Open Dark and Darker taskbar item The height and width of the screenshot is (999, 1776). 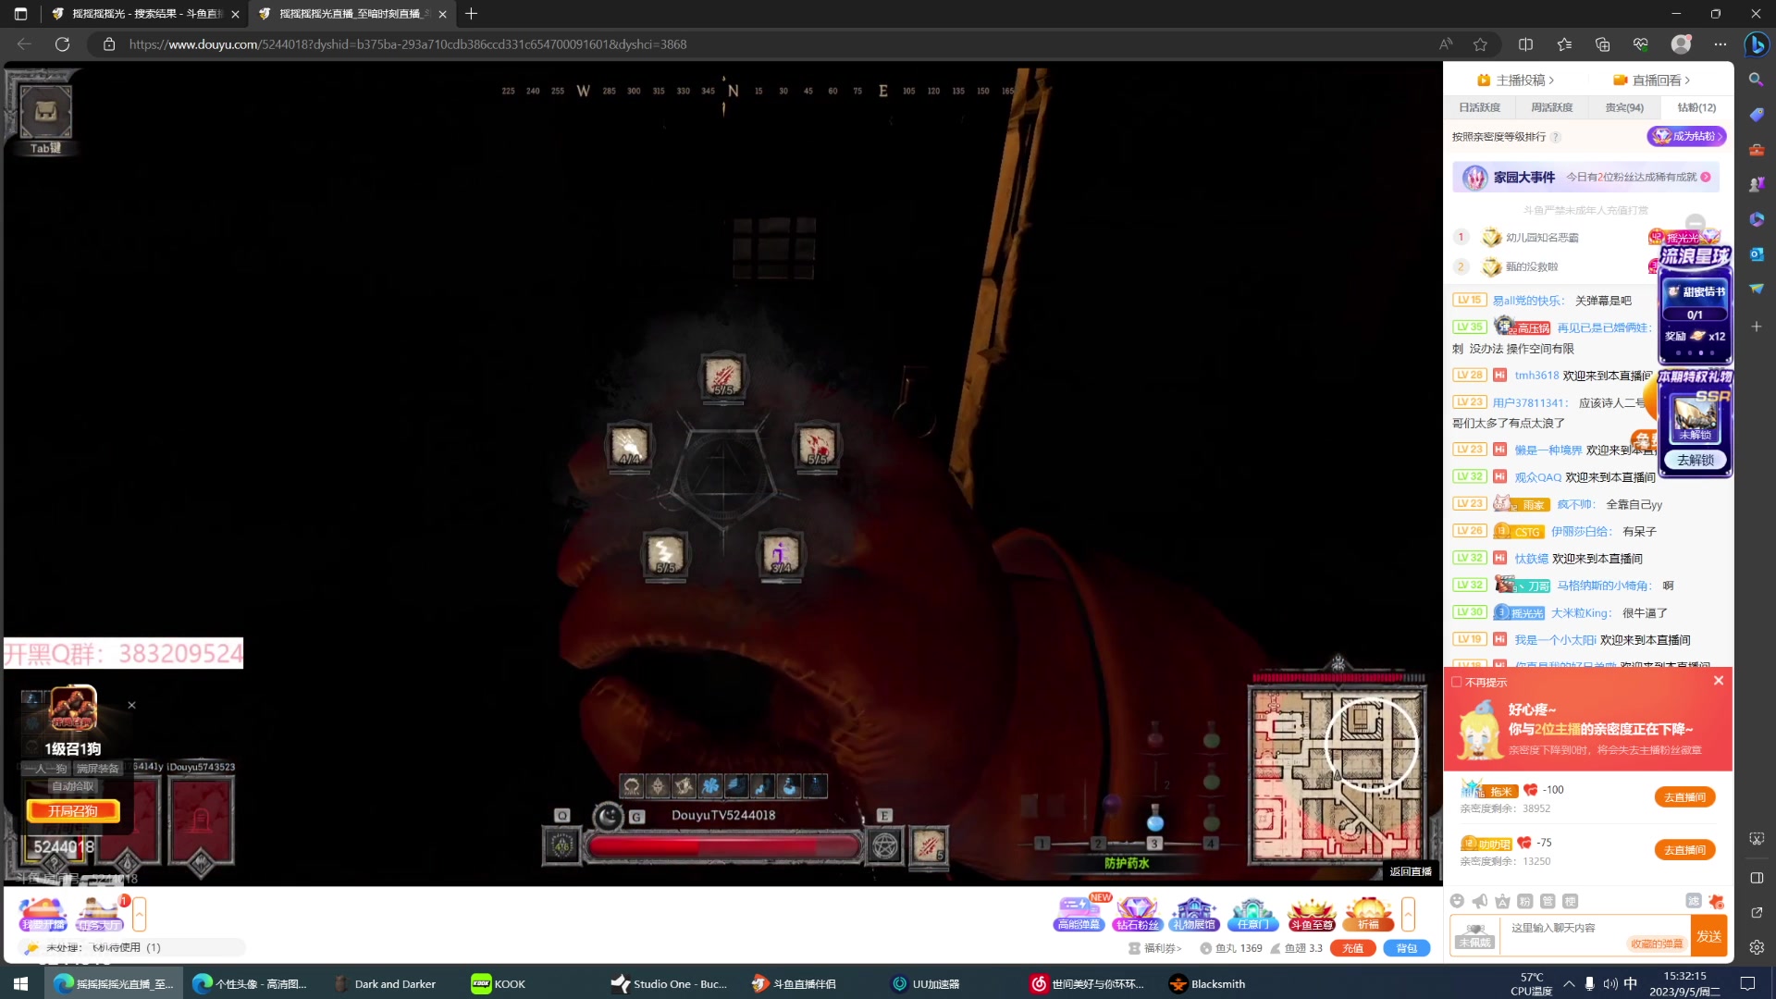click(385, 983)
